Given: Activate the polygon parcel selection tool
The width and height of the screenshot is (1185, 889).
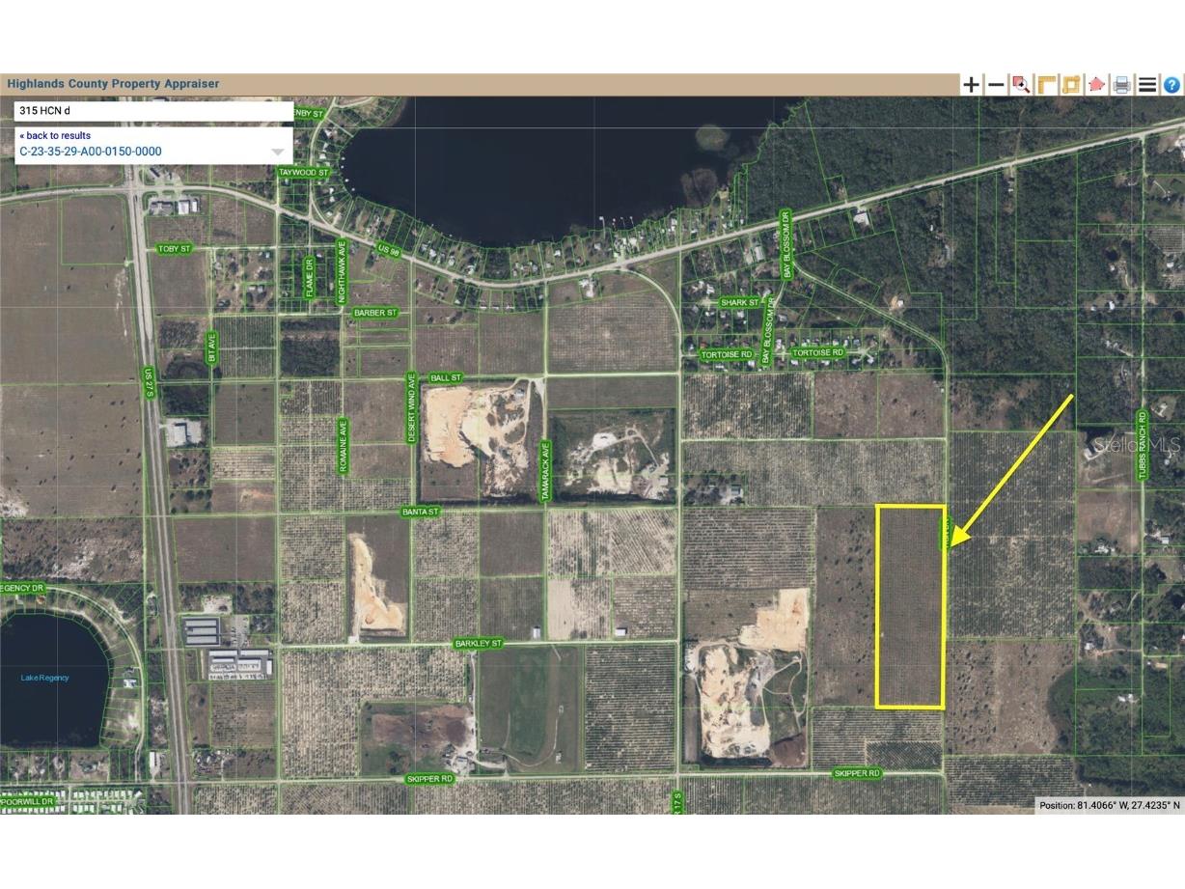Looking at the screenshot, I should 1096,84.
